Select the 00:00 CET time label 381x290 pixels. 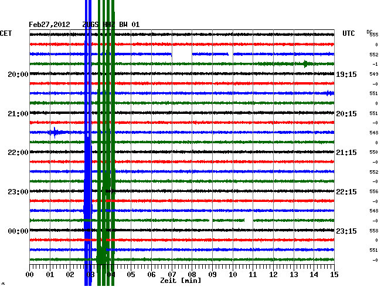[18, 231]
